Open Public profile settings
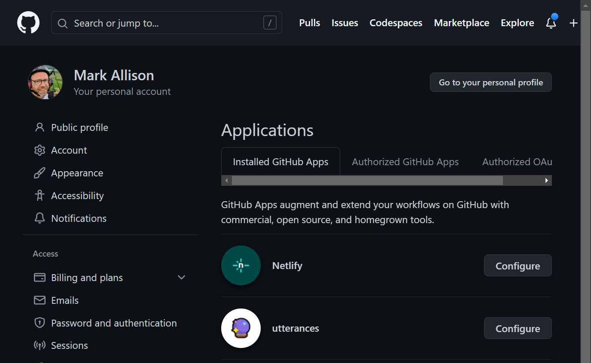Viewport: 591px width, 363px height. [x=79, y=127]
